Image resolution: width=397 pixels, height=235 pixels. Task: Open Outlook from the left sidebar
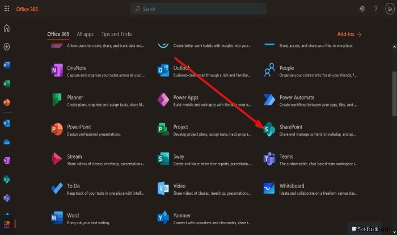coord(7,123)
